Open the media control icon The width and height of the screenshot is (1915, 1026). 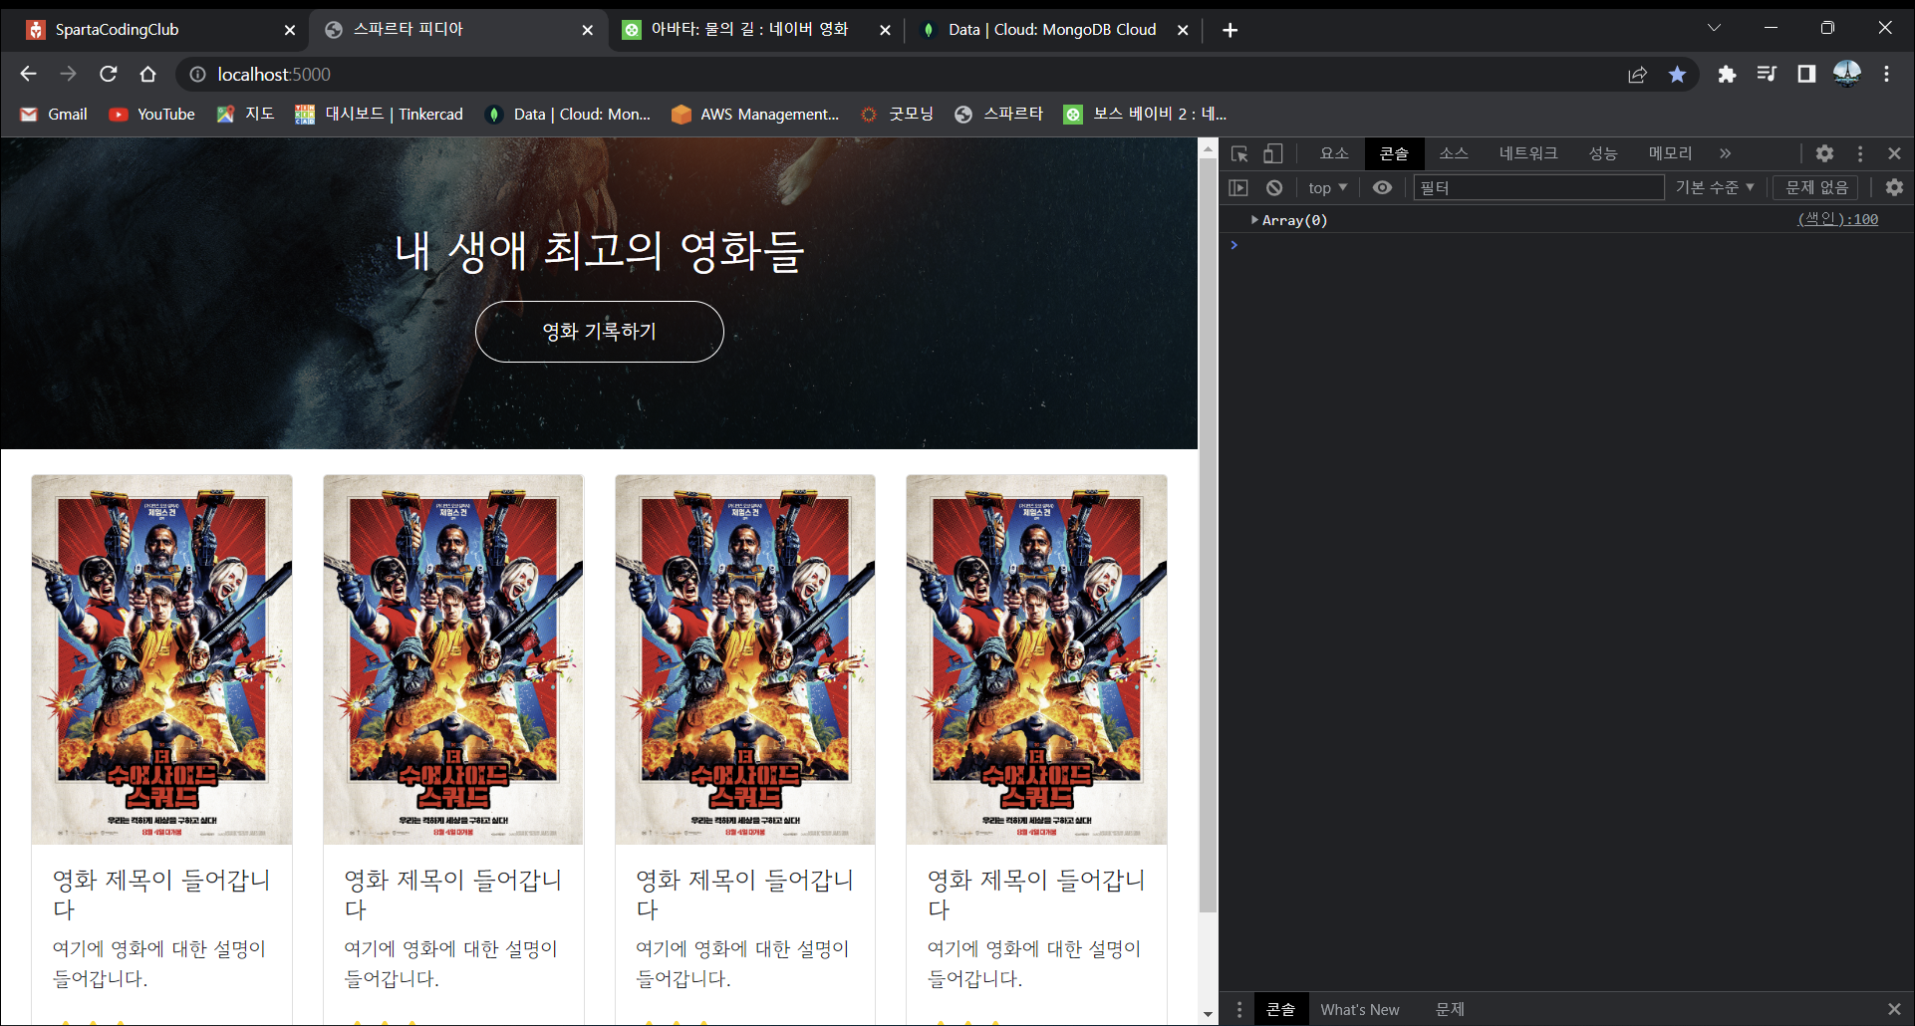pos(1767,74)
